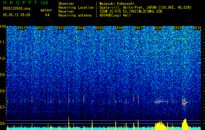205x130 pixels.
Task: Click the 0510 time marker
Action: [x=197, y=28]
